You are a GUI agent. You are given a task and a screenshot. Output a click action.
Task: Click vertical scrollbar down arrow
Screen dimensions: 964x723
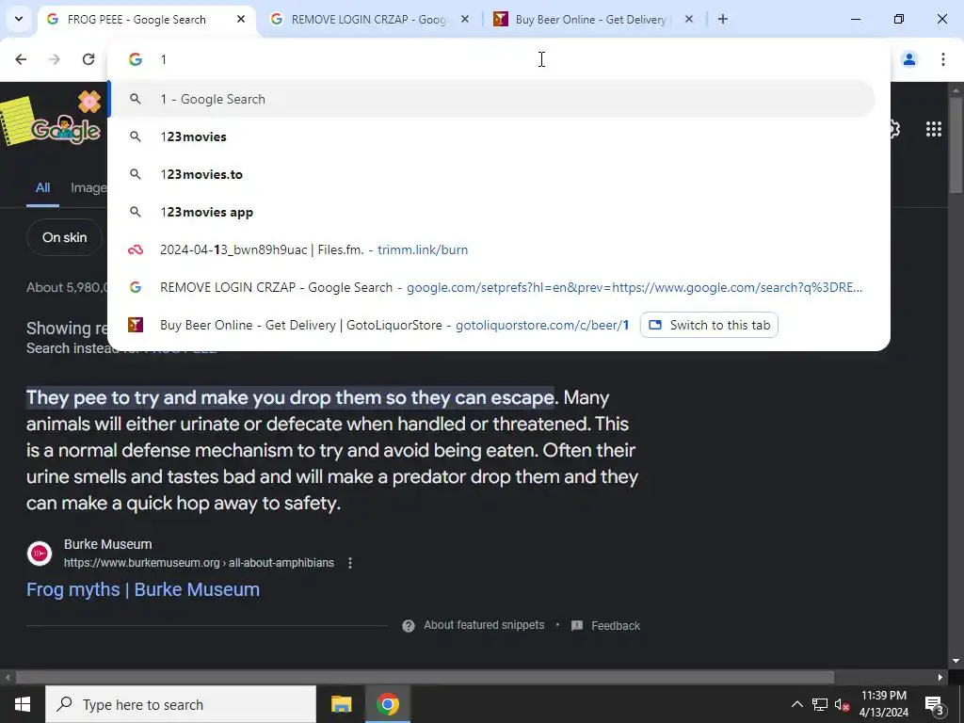(x=956, y=662)
